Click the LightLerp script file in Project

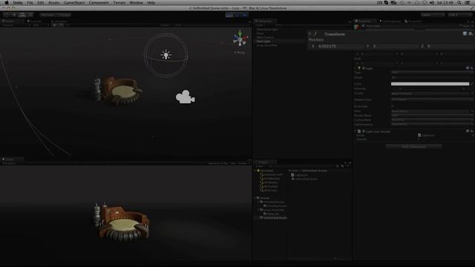point(299,175)
